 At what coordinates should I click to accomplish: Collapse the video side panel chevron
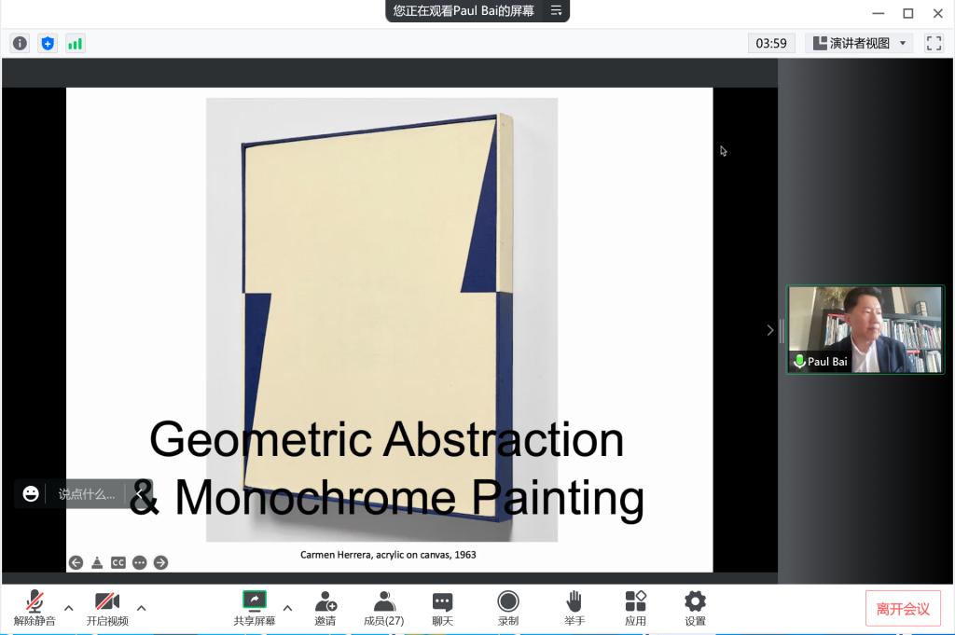(x=770, y=330)
